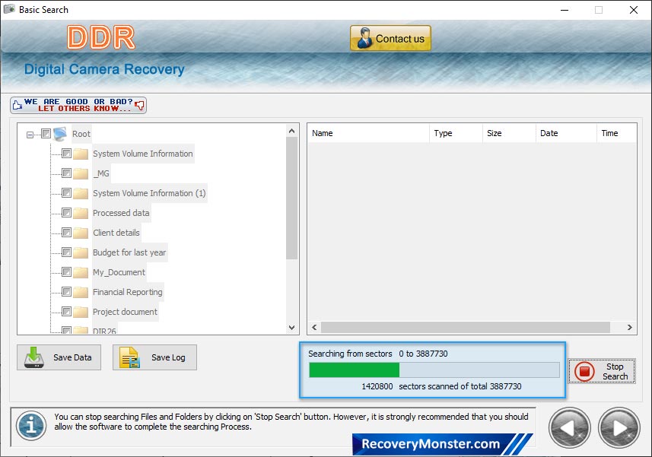Click the Root computer icon
Image resolution: width=652 pixels, height=457 pixels.
[x=60, y=133]
